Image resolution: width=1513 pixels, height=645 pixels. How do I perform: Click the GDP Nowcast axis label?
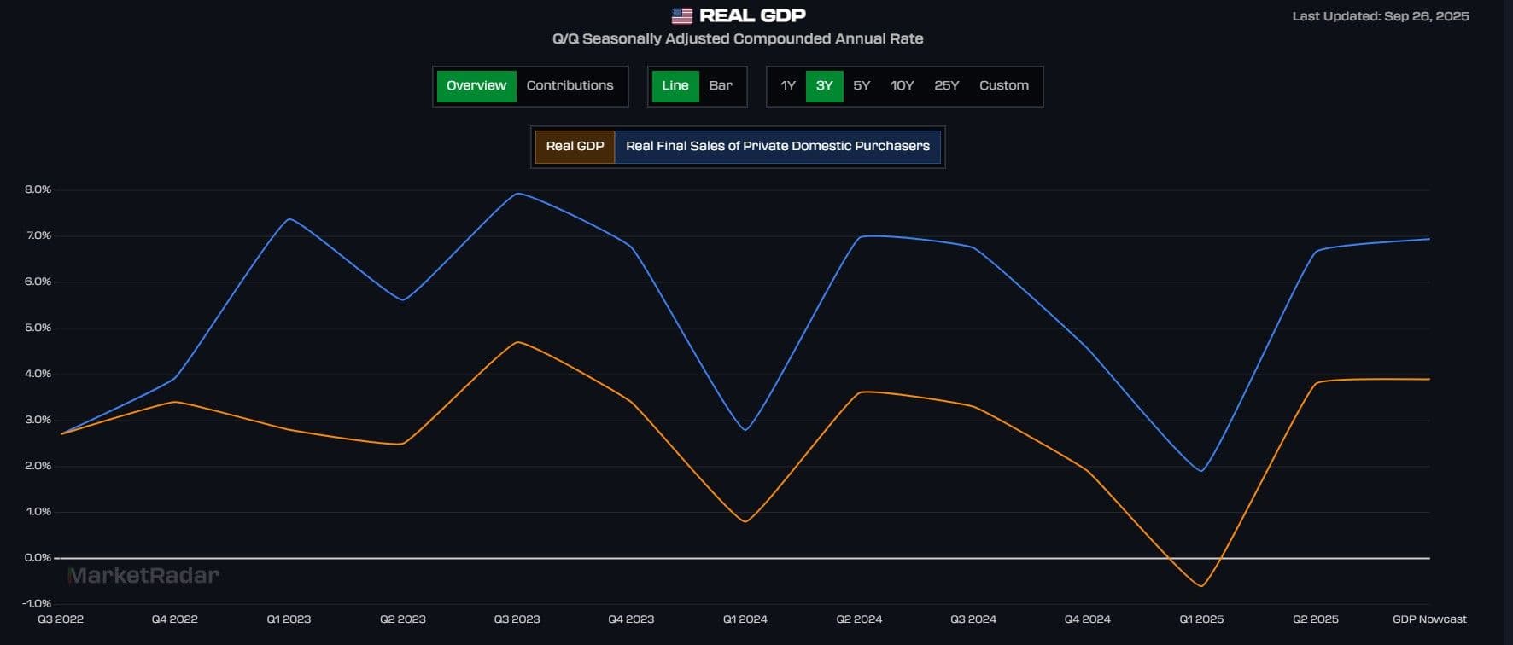(1428, 619)
